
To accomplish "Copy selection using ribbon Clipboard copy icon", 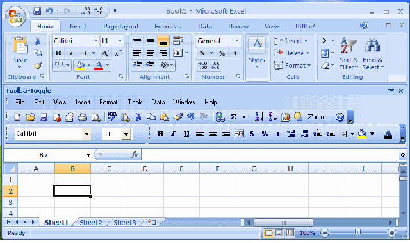I will pyautogui.click(x=38, y=53).
